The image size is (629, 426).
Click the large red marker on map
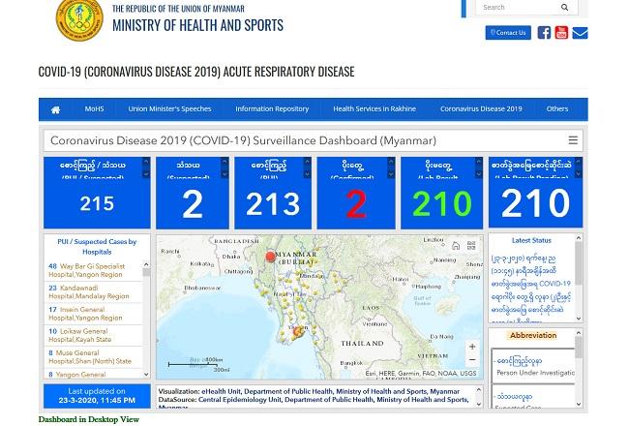(x=271, y=257)
